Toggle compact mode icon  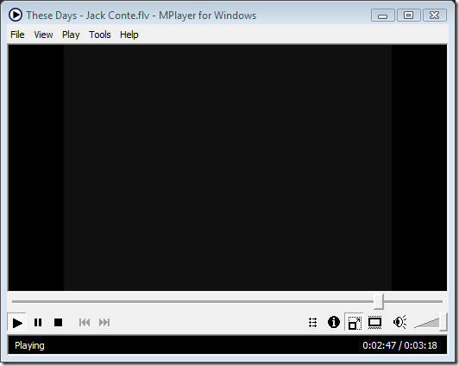pyautogui.click(x=355, y=322)
